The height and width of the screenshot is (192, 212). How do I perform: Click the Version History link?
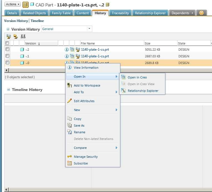[x=16, y=21]
